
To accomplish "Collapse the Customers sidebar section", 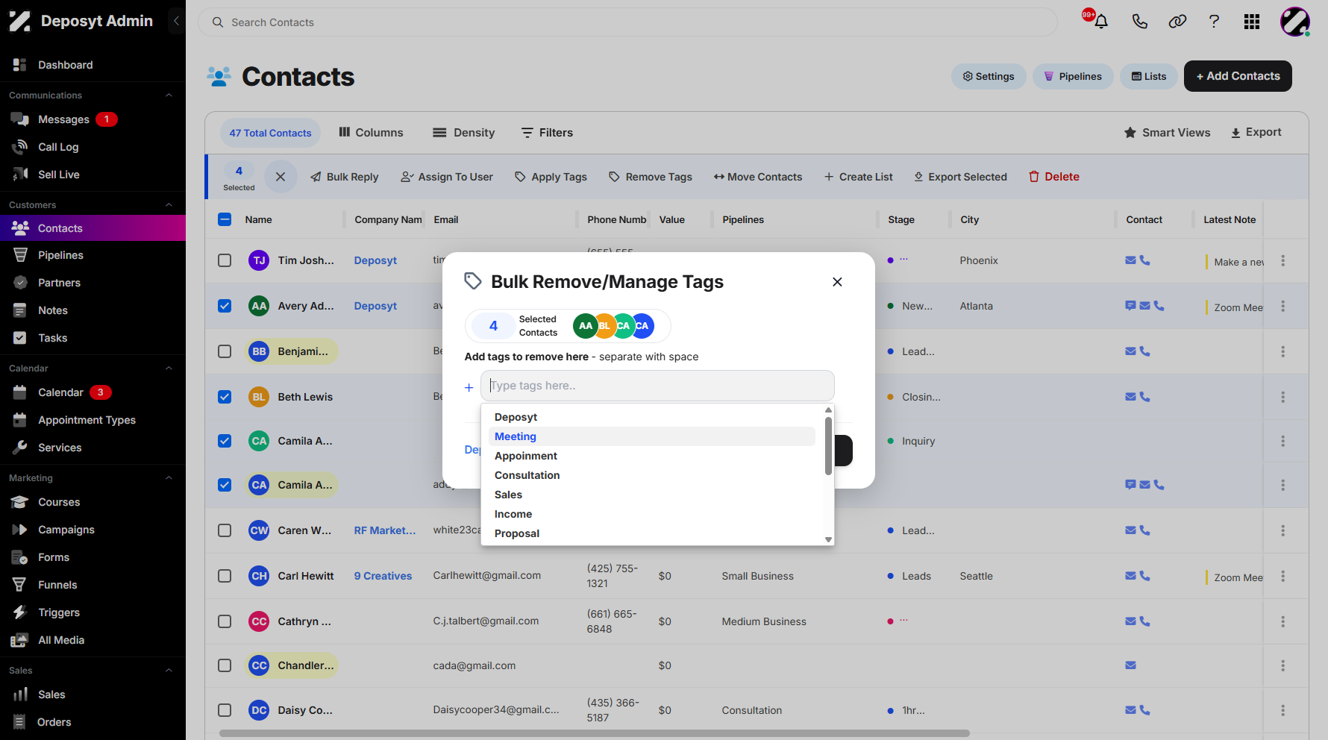I will [x=169, y=205].
